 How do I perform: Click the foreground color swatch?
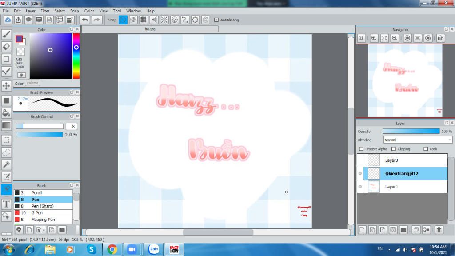[19, 39]
